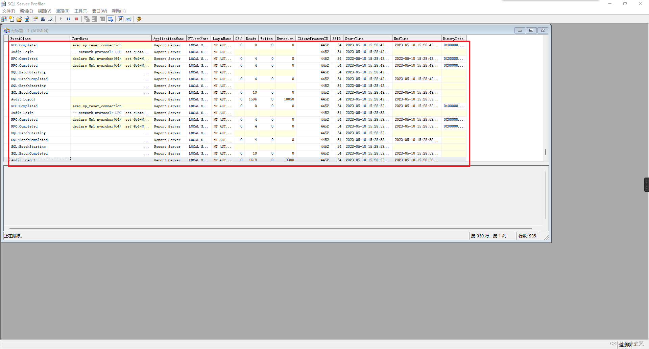Click the yellow Help question-mark icon

(139, 19)
